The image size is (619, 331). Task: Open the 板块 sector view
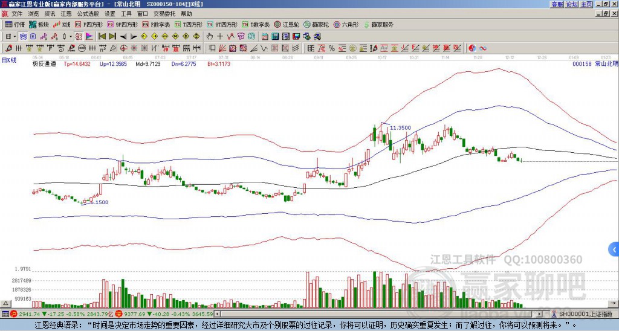click(39, 25)
